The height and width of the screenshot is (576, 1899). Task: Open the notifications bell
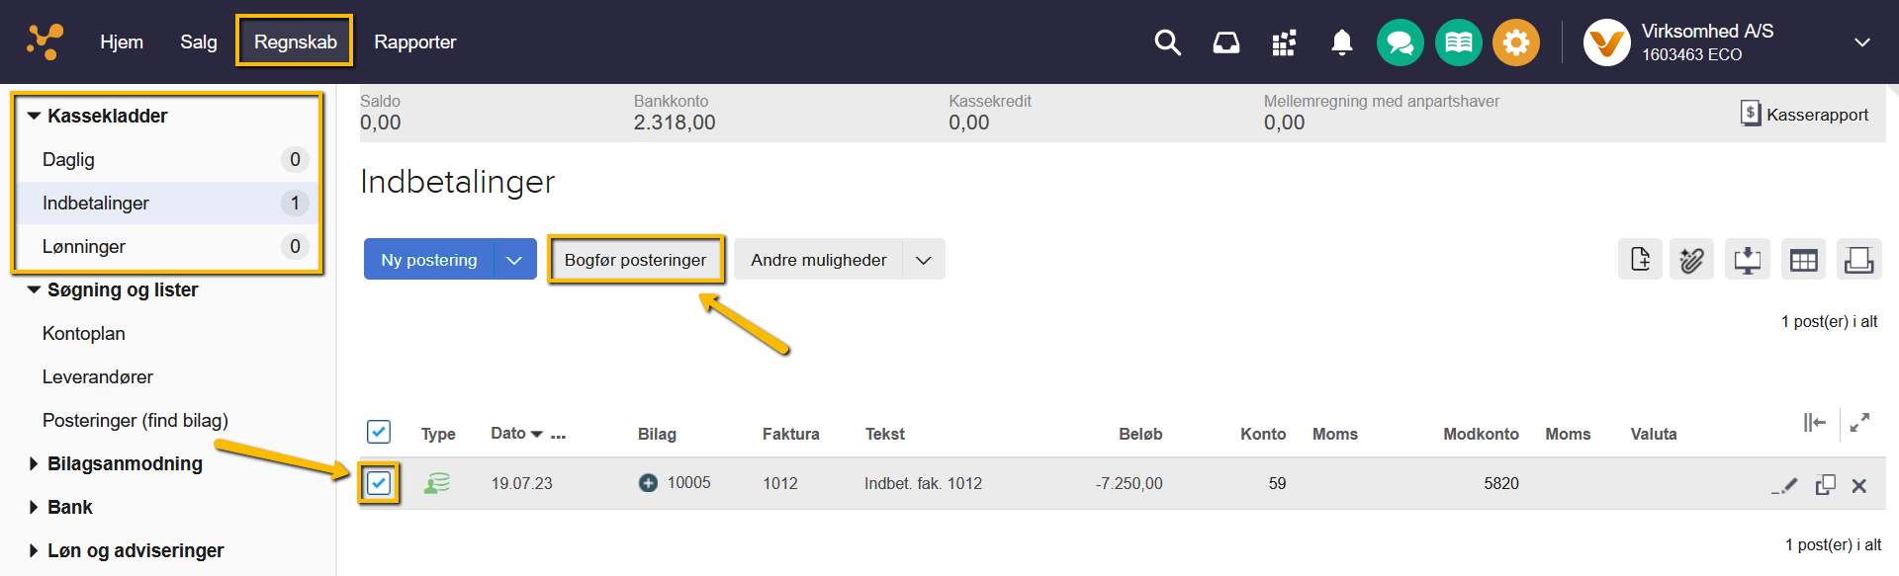[x=1341, y=42]
